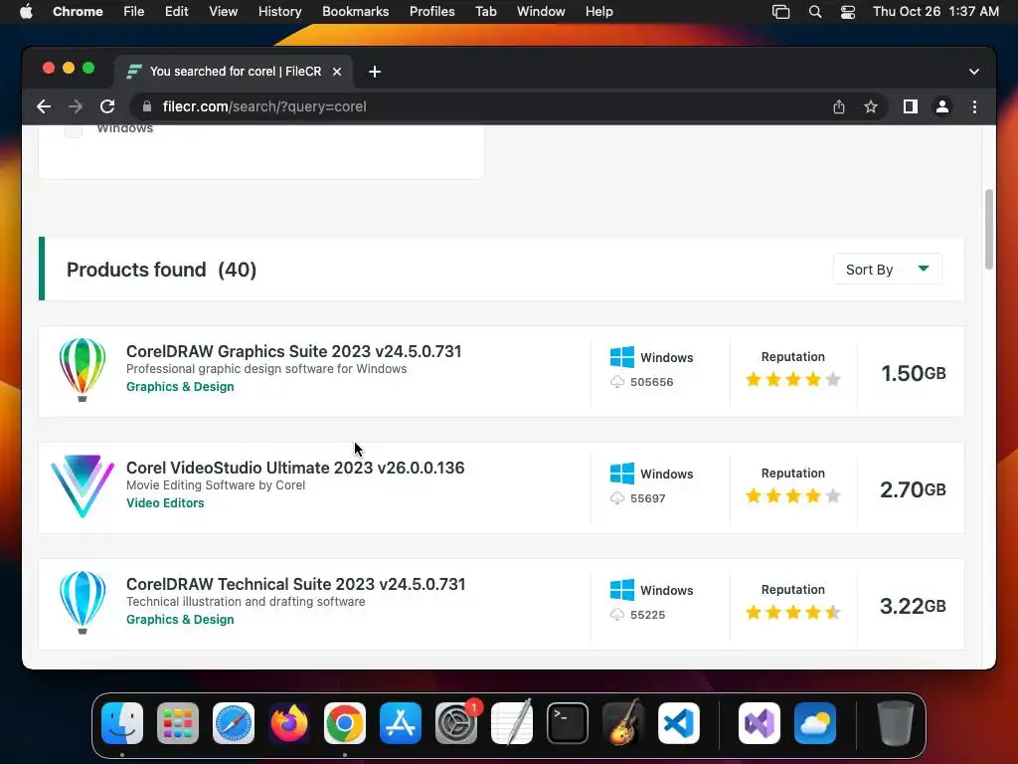The image size is (1018, 764).
Task: Click Graphics & Design under CorelDRAW Technical Suite
Action: click(x=180, y=619)
